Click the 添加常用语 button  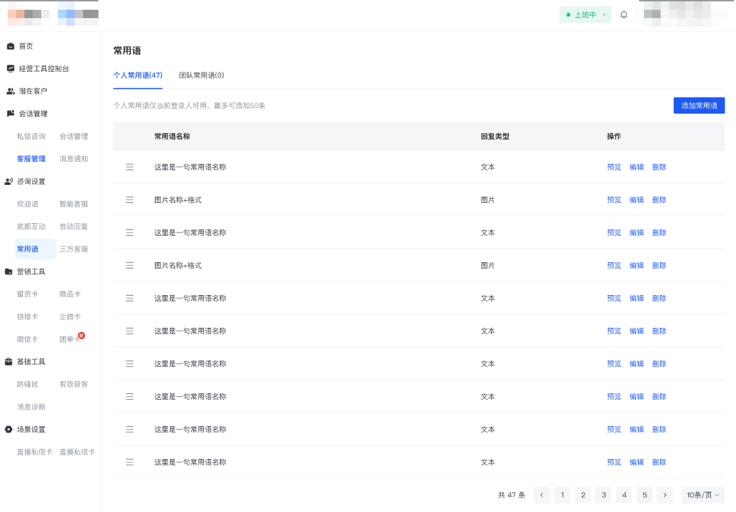click(699, 105)
